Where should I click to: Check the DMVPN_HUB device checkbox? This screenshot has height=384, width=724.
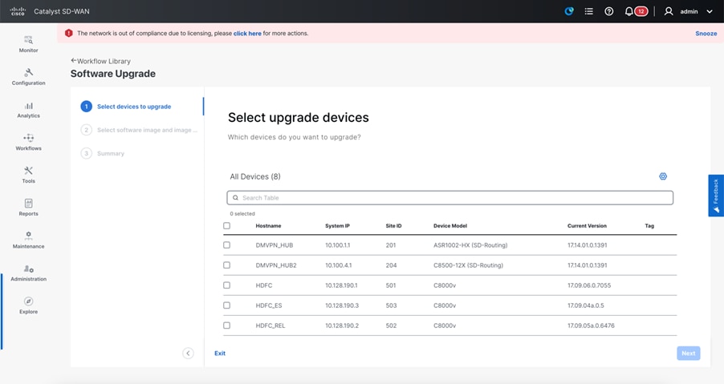(226, 245)
